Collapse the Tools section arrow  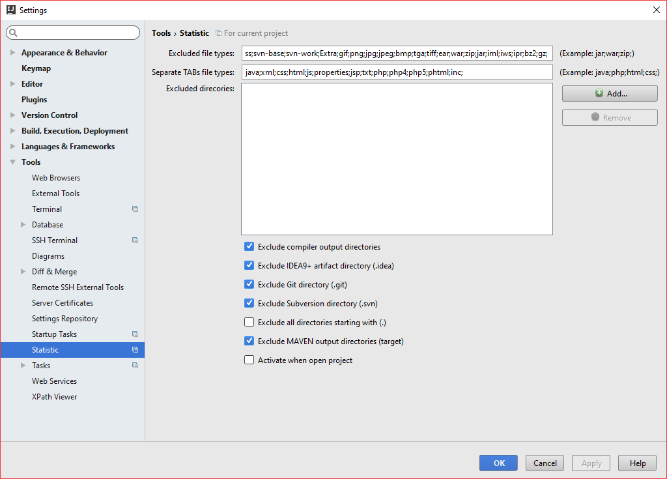point(13,162)
